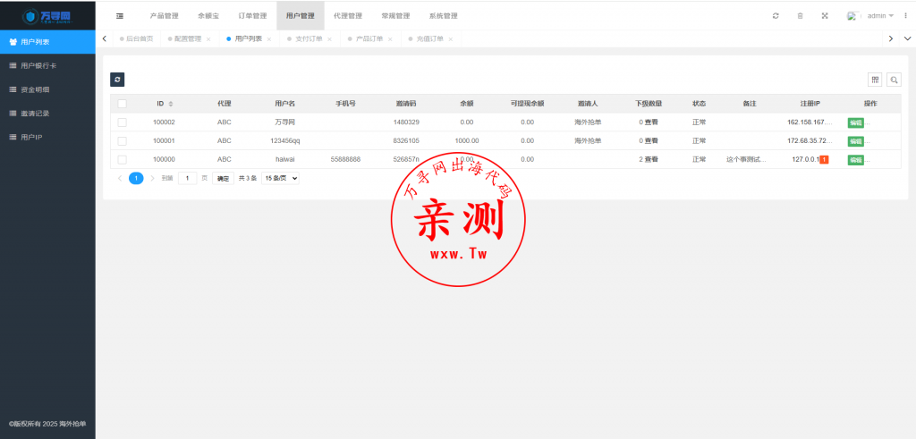This screenshot has width=916, height=439.
Task: Click username cell haiwai
Action: pos(285,159)
